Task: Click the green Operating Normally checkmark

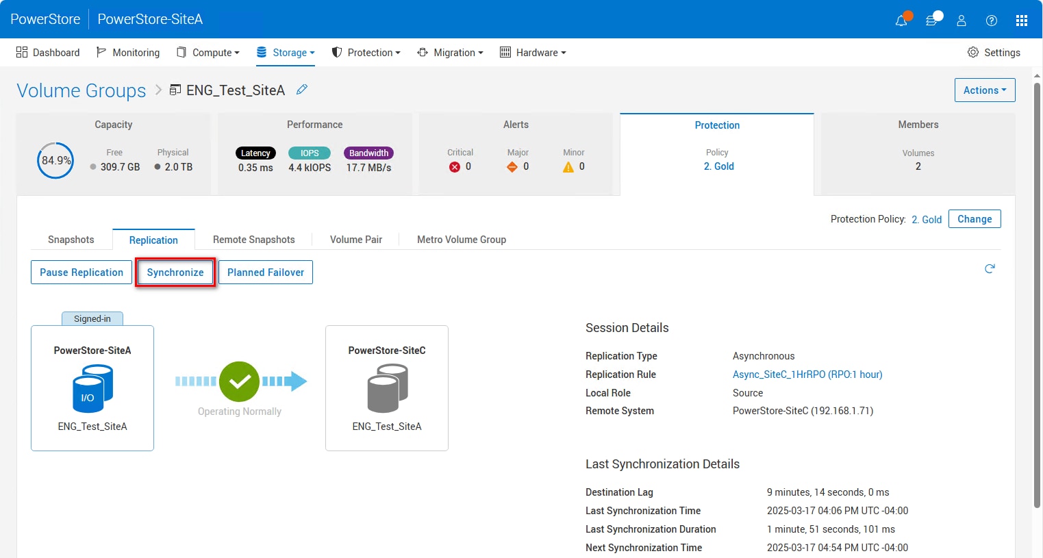Action: pos(240,381)
